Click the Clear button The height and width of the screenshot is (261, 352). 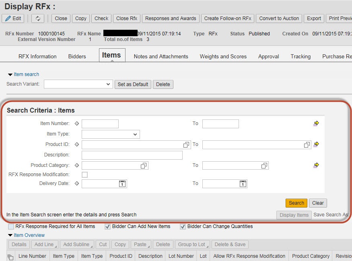tap(318, 203)
